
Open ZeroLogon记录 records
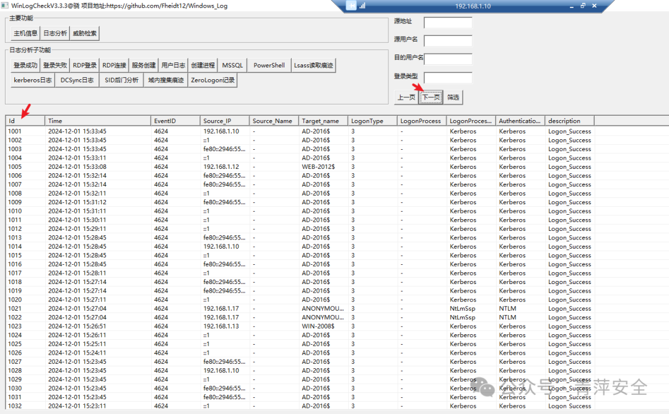click(x=212, y=80)
